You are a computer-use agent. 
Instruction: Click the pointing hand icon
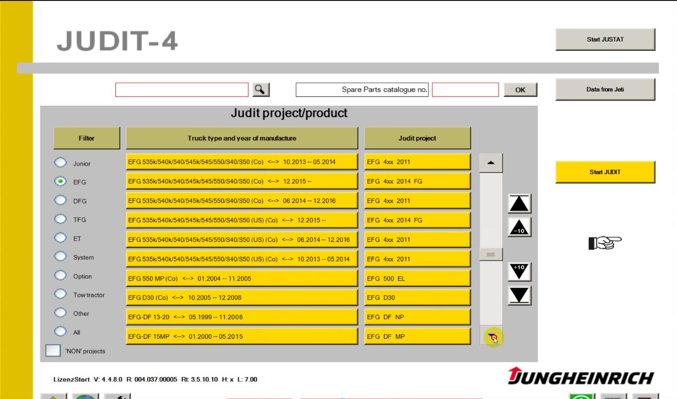(605, 242)
